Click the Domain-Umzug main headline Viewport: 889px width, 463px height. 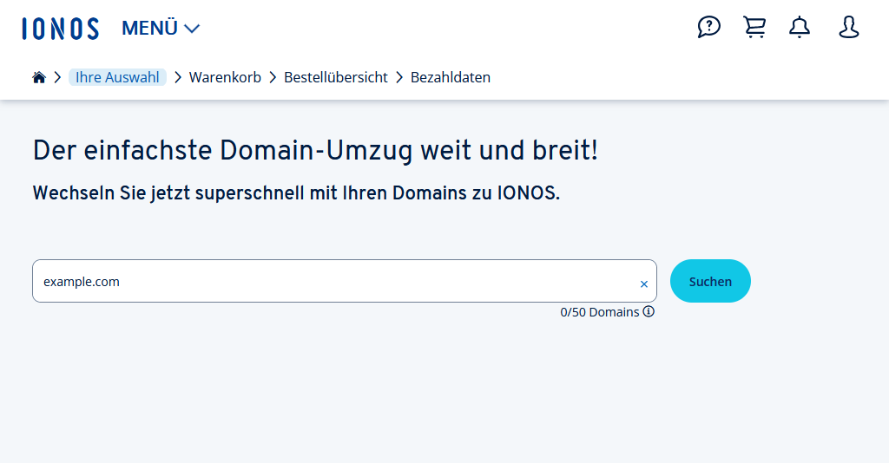point(315,150)
